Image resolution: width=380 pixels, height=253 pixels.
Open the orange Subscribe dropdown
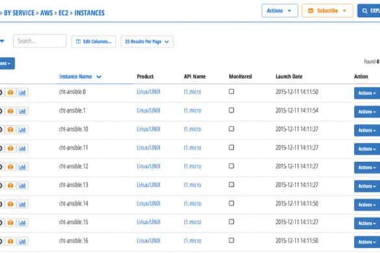[x=327, y=10]
